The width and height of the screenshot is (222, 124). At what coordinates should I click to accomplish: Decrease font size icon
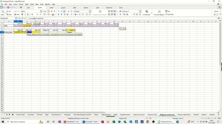54,11
